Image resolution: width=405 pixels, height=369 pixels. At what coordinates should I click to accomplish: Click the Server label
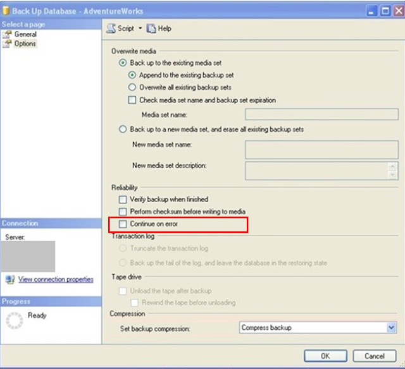tap(15, 237)
